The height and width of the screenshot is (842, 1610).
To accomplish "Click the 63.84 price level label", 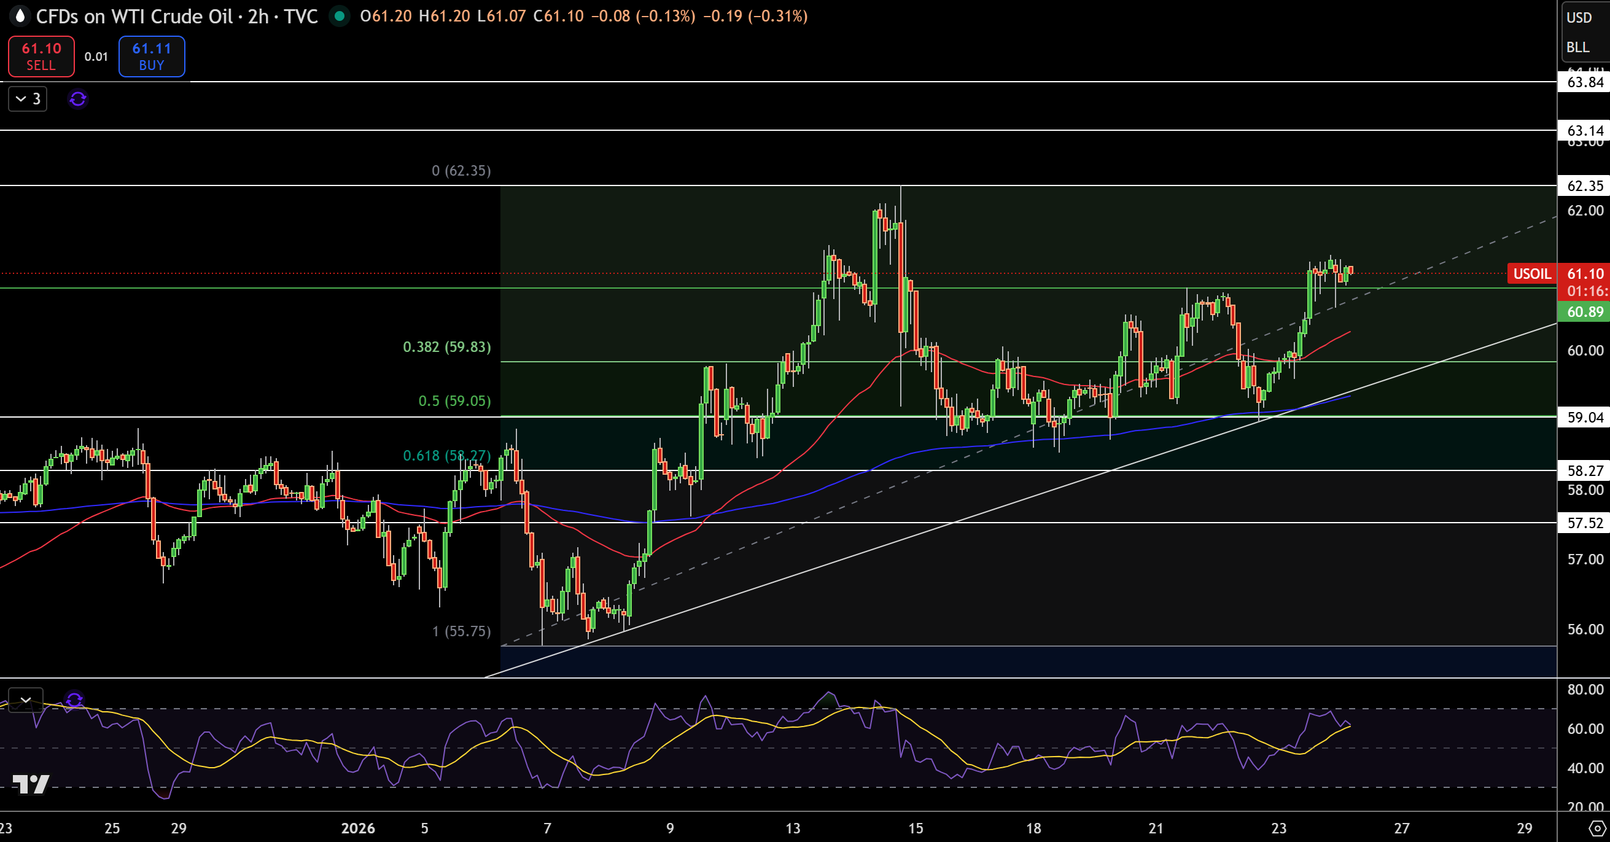I will (x=1585, y=82).
